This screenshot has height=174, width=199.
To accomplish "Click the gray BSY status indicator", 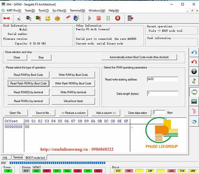I will pyautogui.click(x=26, y=171).
